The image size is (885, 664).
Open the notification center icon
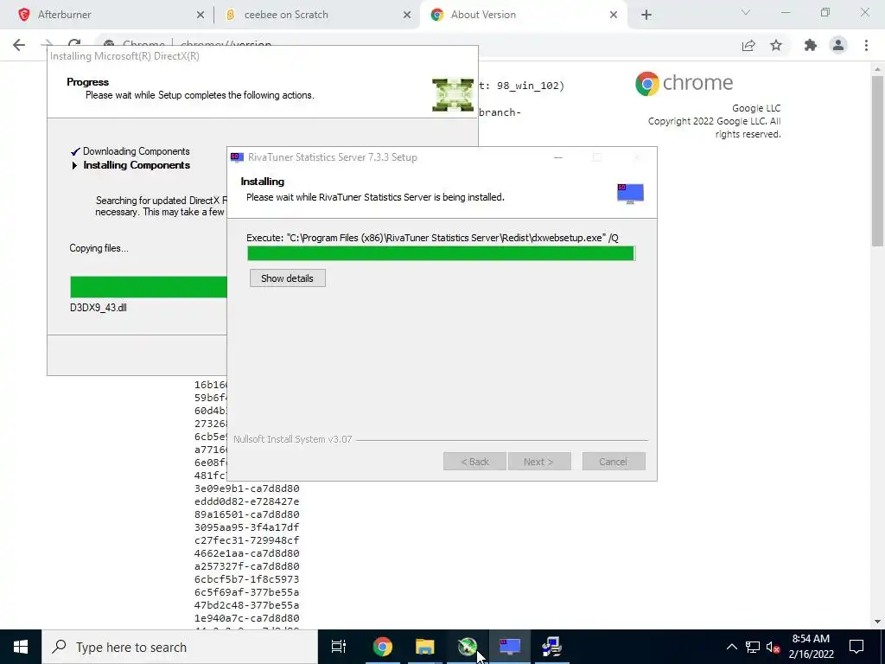856,647
